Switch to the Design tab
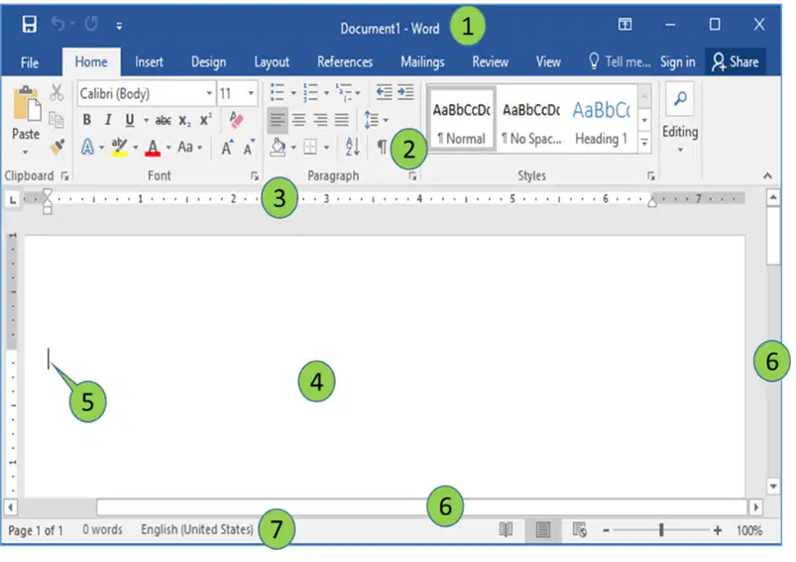This screenshot has height=562, width=796. (208, 61)
